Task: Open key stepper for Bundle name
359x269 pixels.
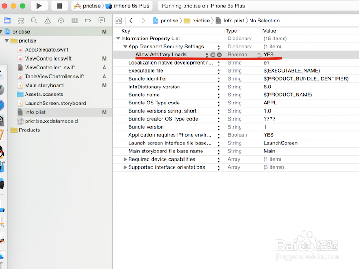Action: pyautogui.click(x=219, y=95)
